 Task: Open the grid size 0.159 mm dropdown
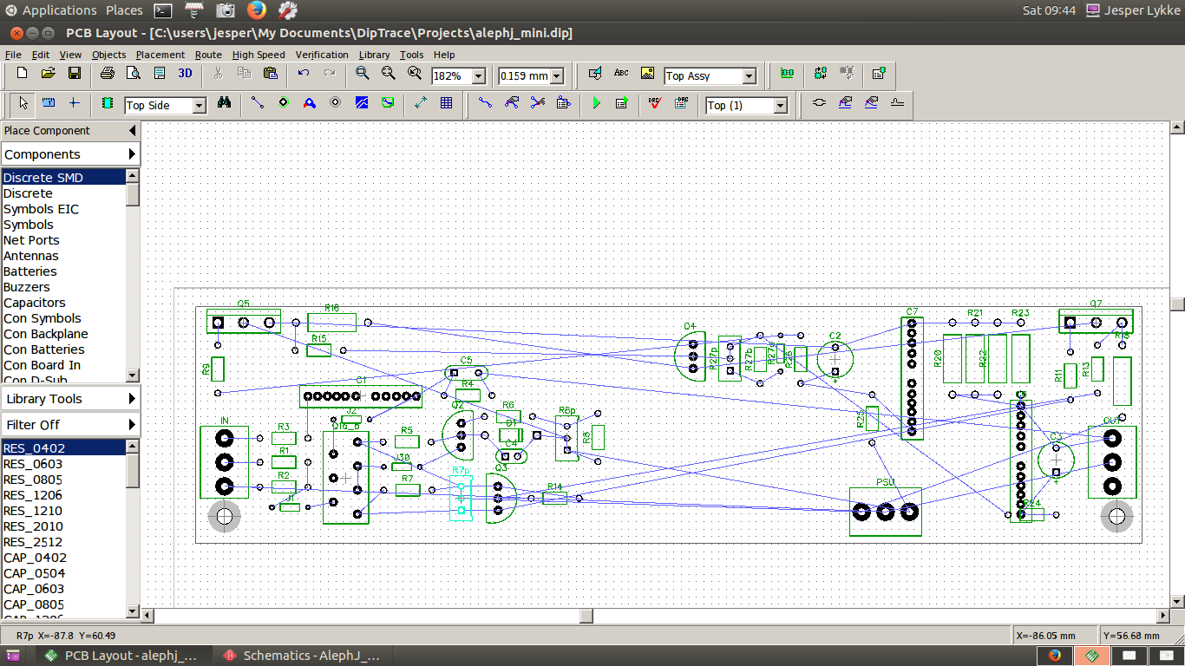click(x=557, y=76)
